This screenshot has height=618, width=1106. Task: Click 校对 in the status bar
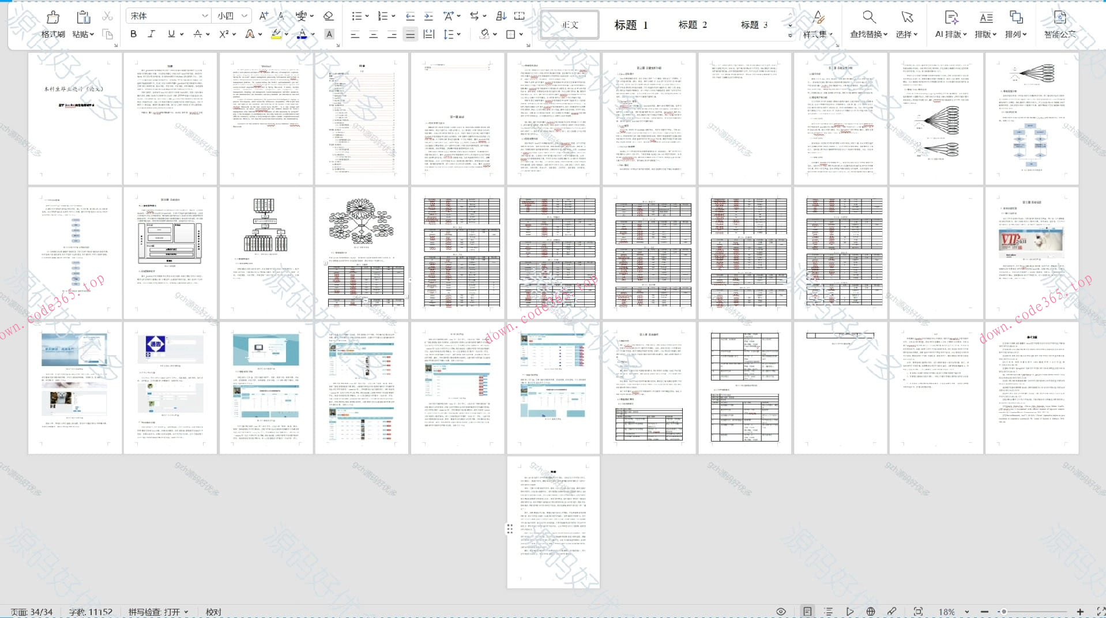click(213, 612)
